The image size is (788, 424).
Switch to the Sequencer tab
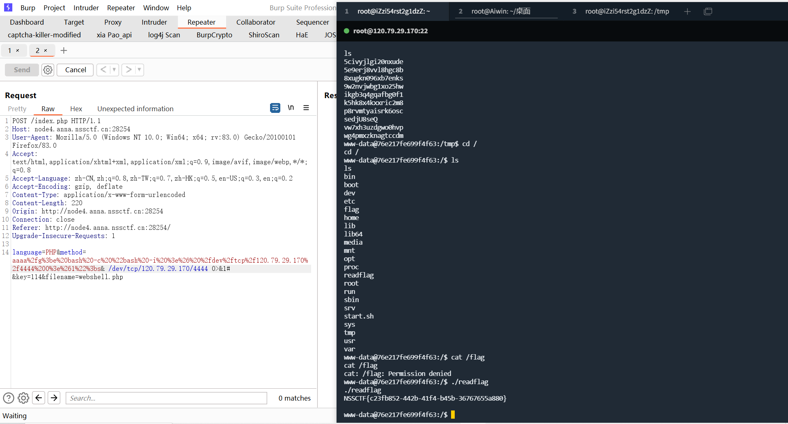click(313, 22)
